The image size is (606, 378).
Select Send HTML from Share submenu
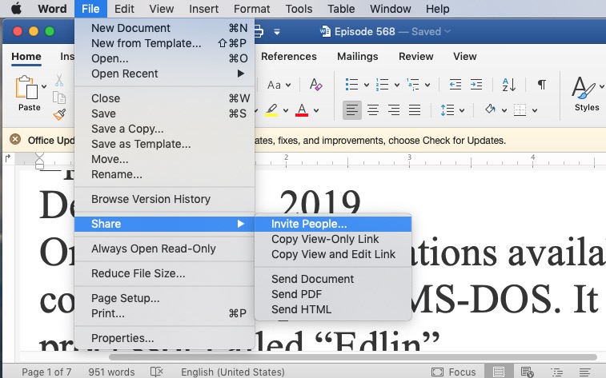click(x=333, y=309)
